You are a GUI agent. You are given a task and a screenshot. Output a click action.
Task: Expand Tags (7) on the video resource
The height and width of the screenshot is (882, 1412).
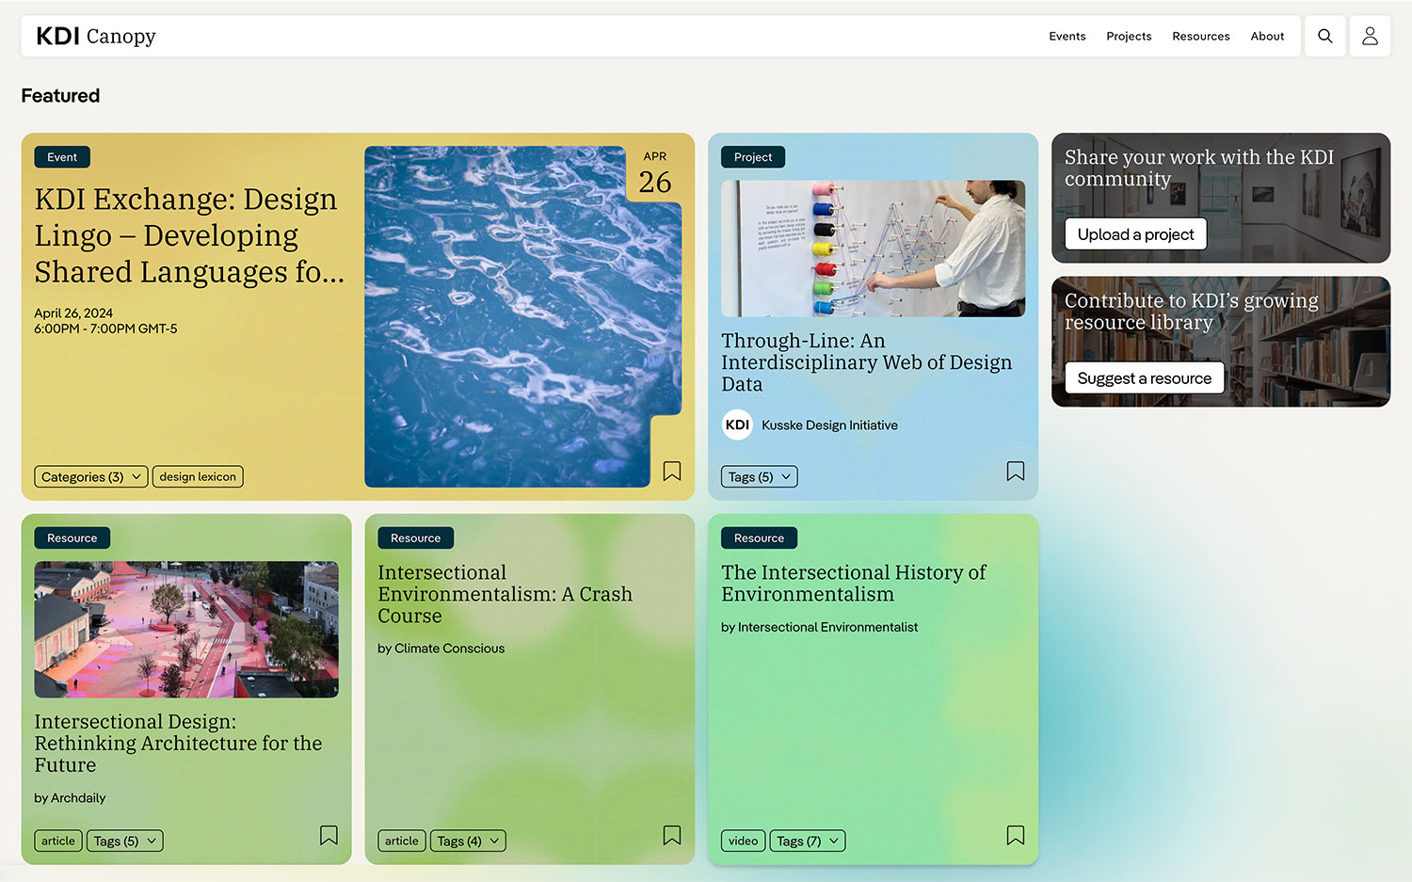(x=807, y=841)
